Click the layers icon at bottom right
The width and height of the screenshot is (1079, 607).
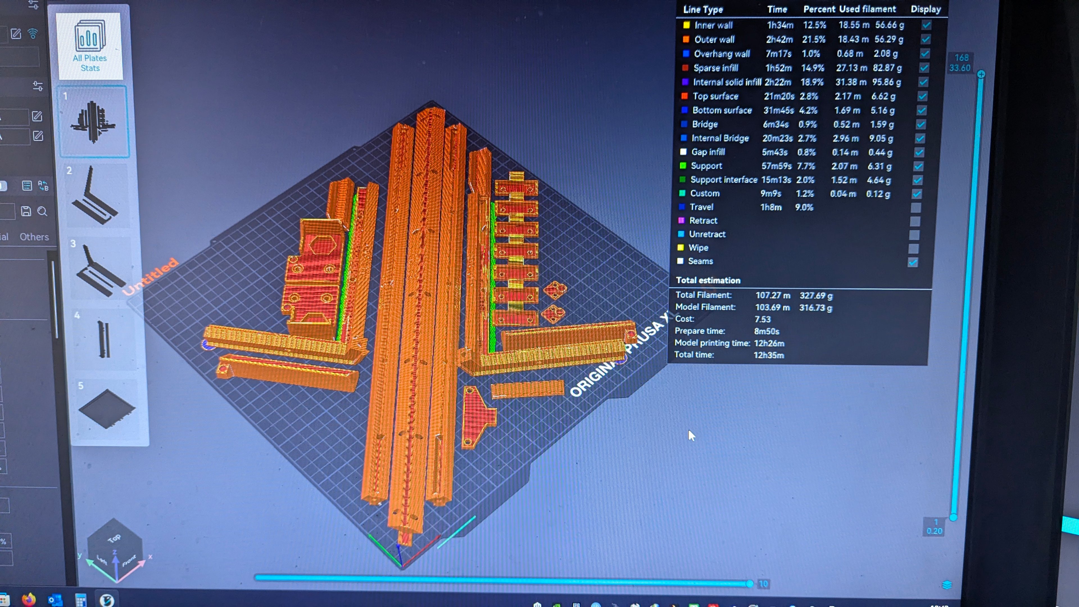(x=947, y=585)
